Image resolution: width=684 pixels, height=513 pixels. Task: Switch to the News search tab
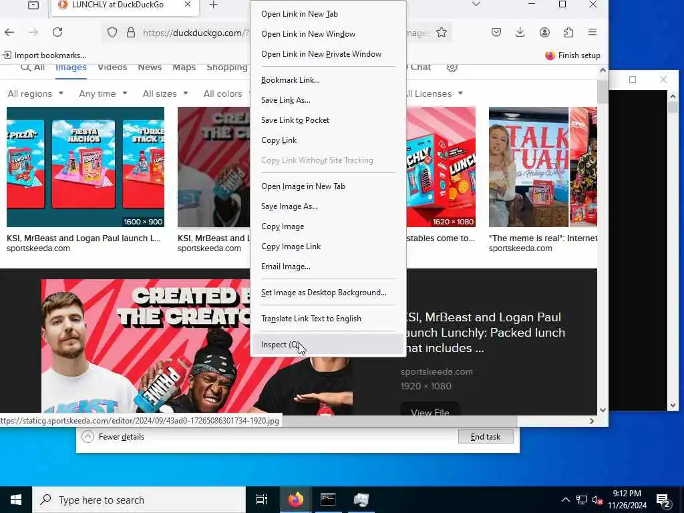(150, 67)
